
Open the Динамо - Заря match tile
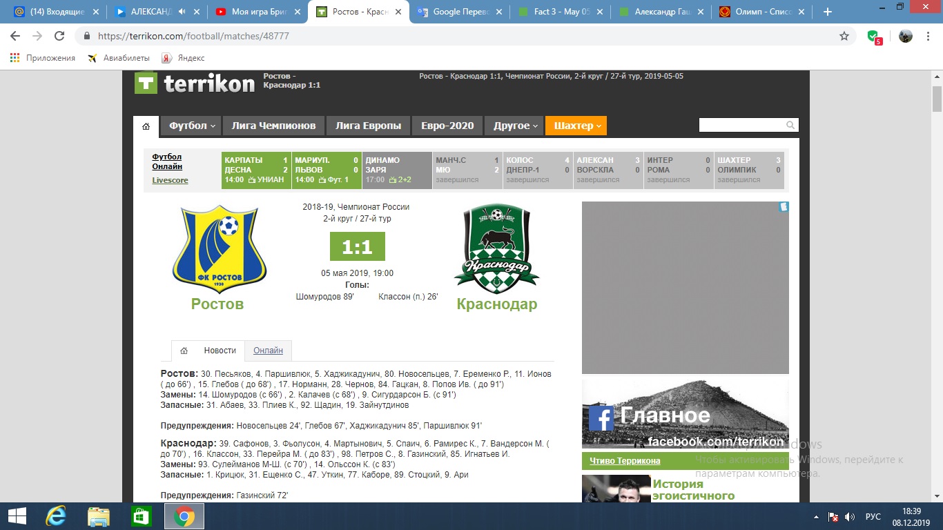(x=397, y=170)
